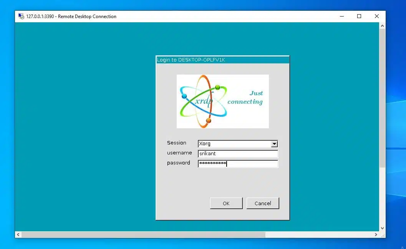The image size is (406, 249).
Task: Minimize the Remote Desktop Connection window
Action: (341, 17)
